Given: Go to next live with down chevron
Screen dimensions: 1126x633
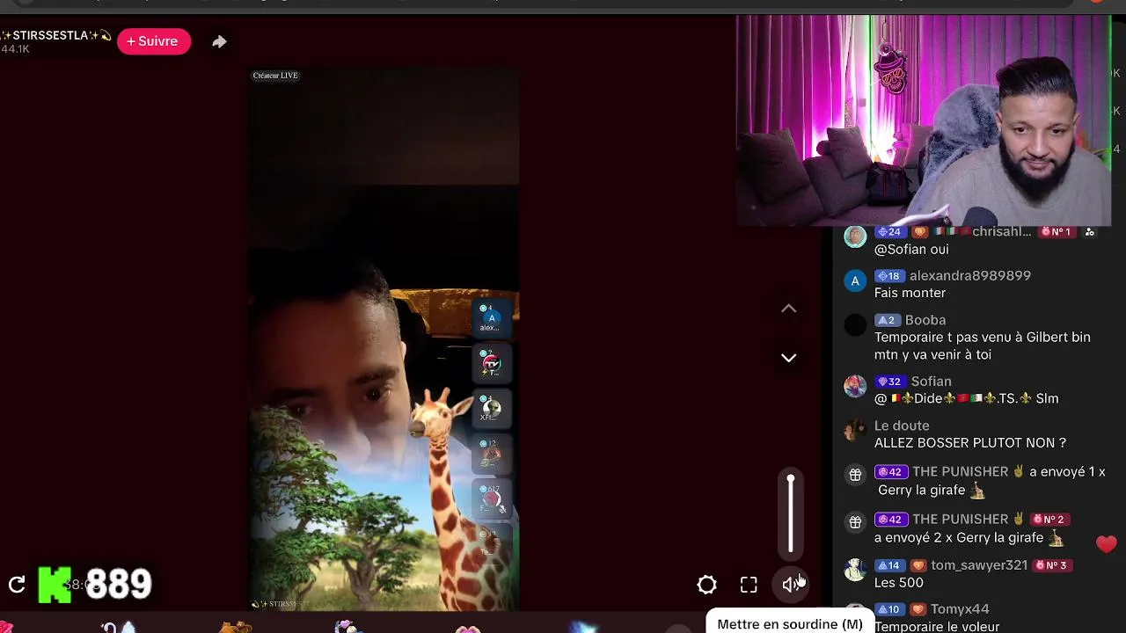Looking at the screenshot, I should (x=789, y=358).
